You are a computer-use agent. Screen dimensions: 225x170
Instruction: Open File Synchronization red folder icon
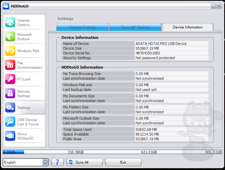click(x=10, y=65)
